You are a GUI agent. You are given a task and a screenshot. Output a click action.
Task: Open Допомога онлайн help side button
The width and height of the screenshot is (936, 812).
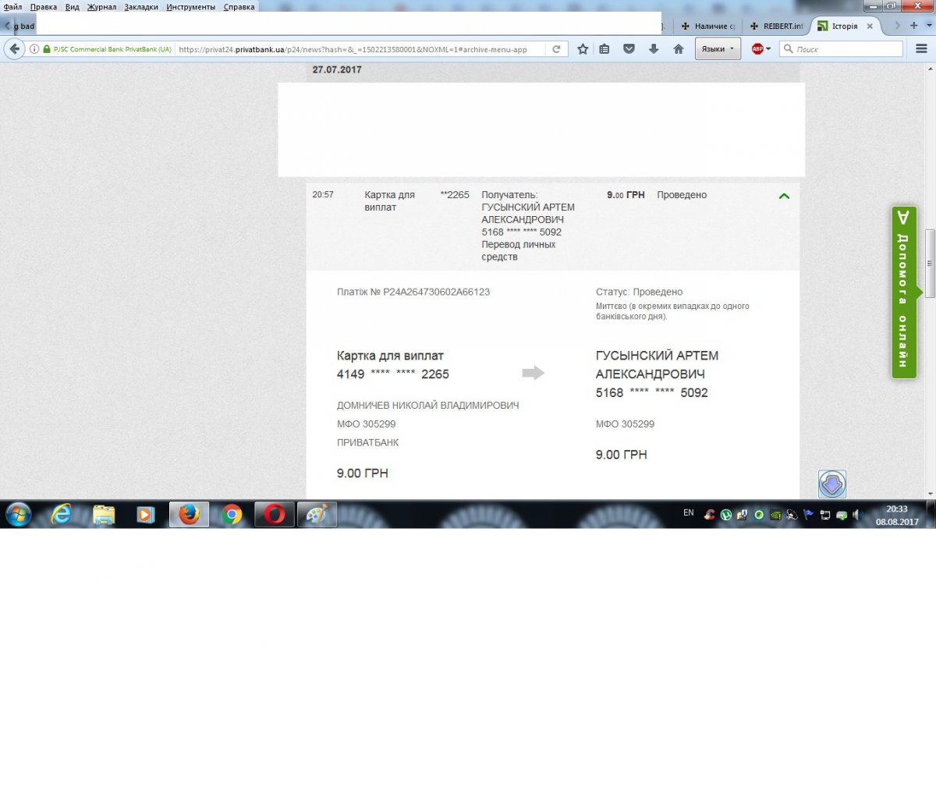(x=903, y=293)
